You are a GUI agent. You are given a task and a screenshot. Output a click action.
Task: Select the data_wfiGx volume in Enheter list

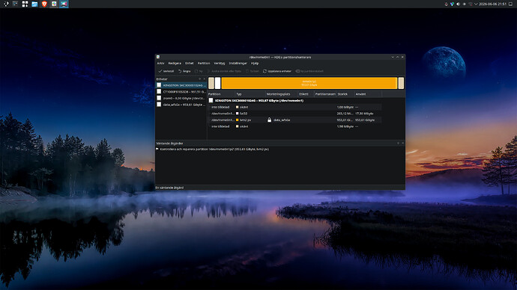181,105
